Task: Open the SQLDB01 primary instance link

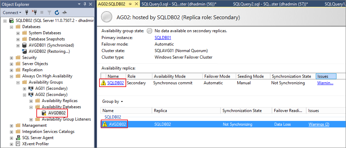Action: pyautogui.click(x=163, y=38)
